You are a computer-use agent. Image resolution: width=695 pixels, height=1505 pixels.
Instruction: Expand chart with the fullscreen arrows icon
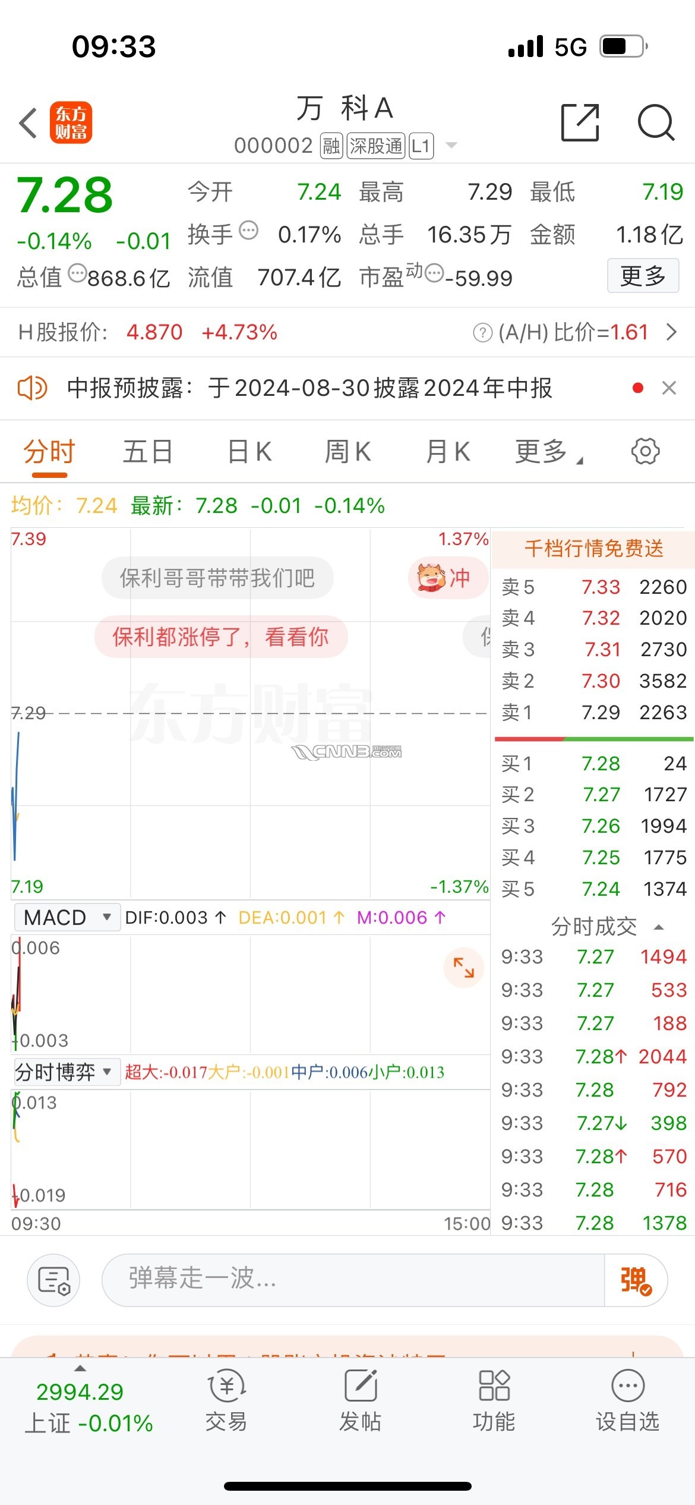463,968
